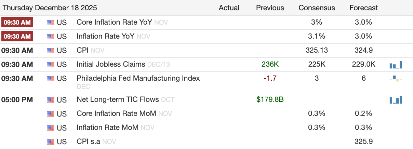Click the red 09:30 AM badge for Inflation Rate YoY
Image resolution: width=413 pixels, height=149 pixels.
pos(17,36)
